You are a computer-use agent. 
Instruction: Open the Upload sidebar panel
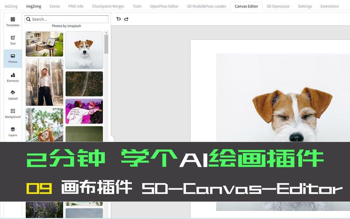pos(13,95)
